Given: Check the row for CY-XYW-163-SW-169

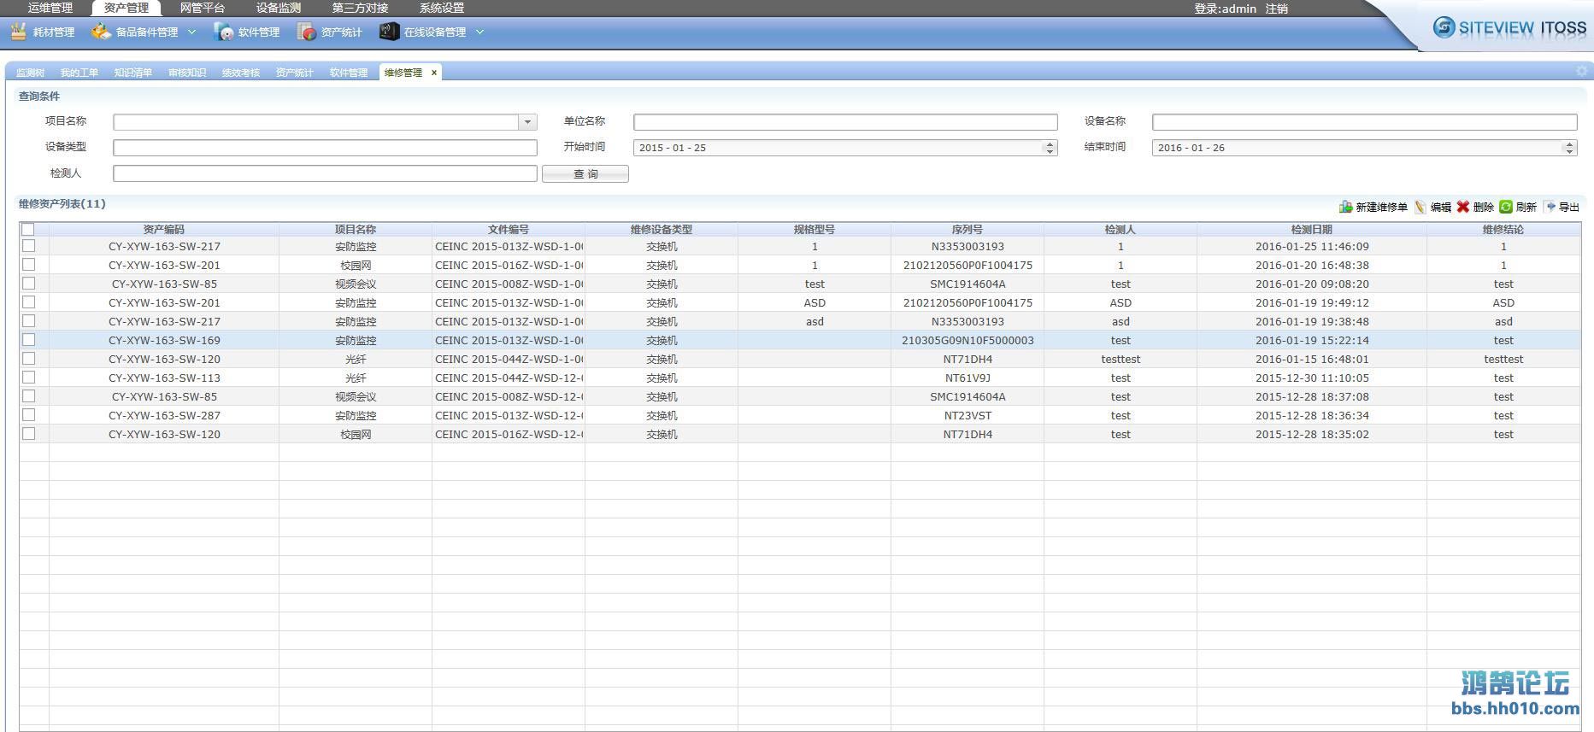Looking at the screenshot, I should [28, 340].
